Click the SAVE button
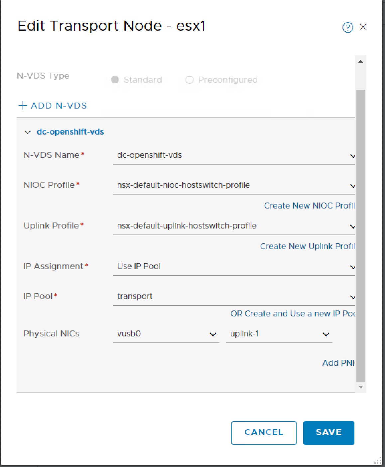The image size is (385, 467). pos(328,432)
